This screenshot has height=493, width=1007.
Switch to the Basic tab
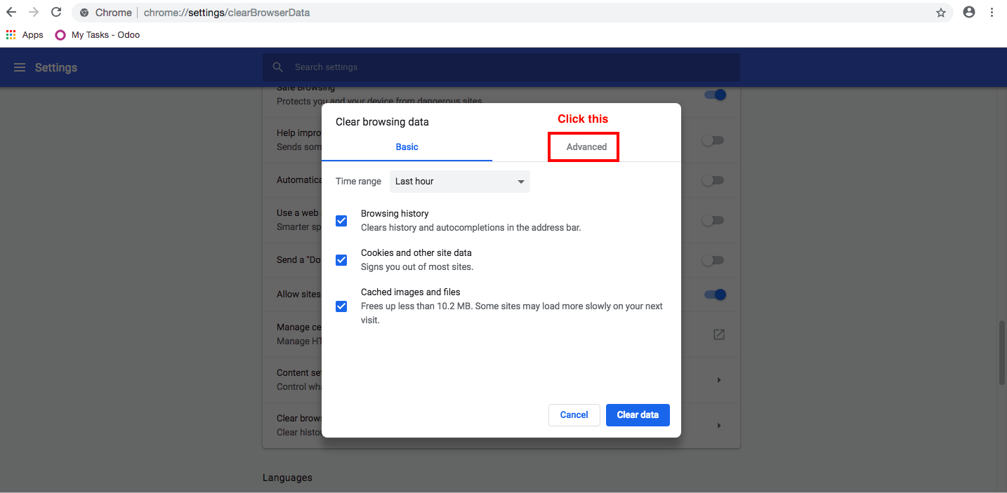pos(407,147)
